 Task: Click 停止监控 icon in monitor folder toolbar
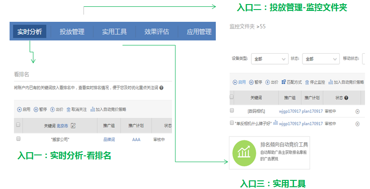coord(307,82)
